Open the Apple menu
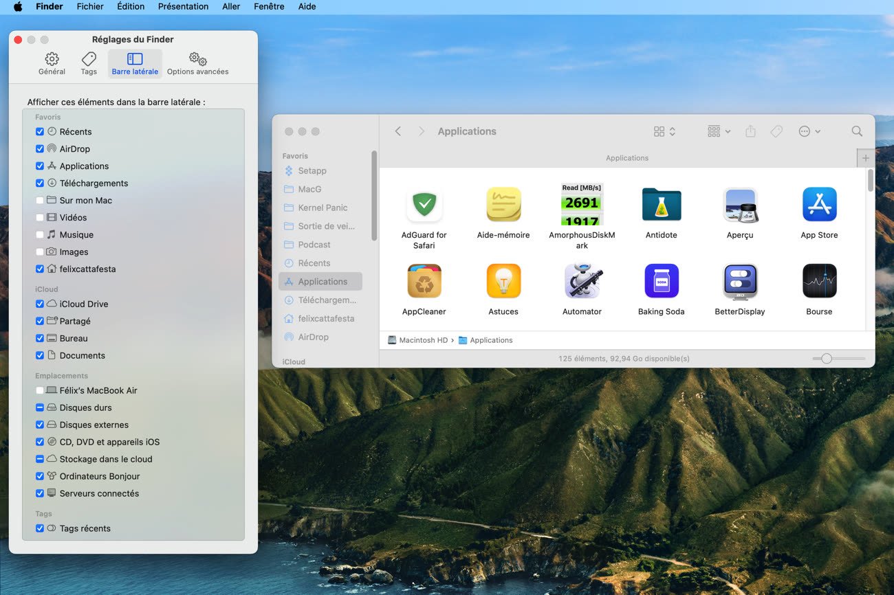Image resolution: width=894 pixels, height=595 pixels. pos(18,6)
